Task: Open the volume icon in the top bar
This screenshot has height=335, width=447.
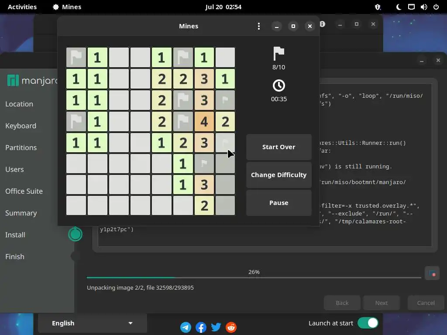Action: pyautogui.click(x=423, y=7)
